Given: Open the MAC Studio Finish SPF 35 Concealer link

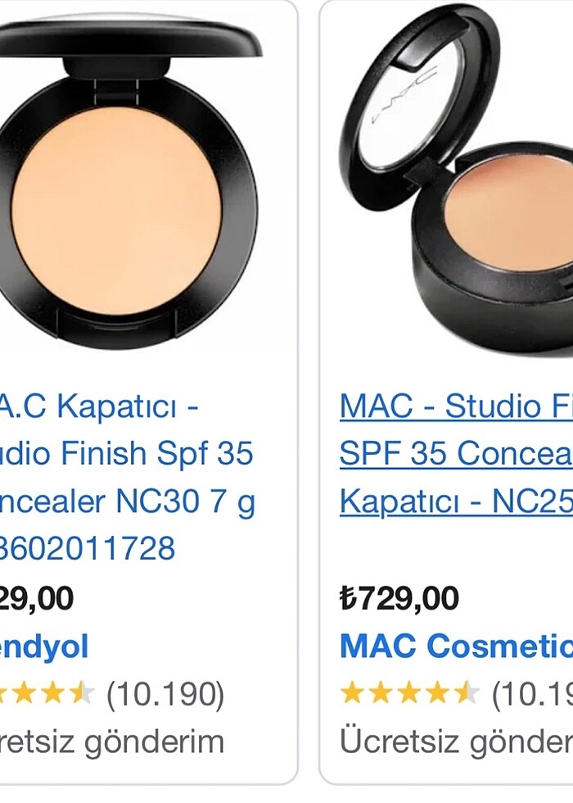Looking at the screenshot, I should click(x=457, y=454).
